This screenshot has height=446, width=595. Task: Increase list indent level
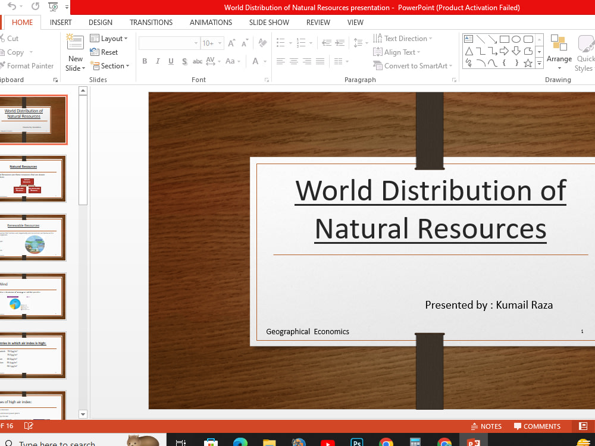click(340, 43)
